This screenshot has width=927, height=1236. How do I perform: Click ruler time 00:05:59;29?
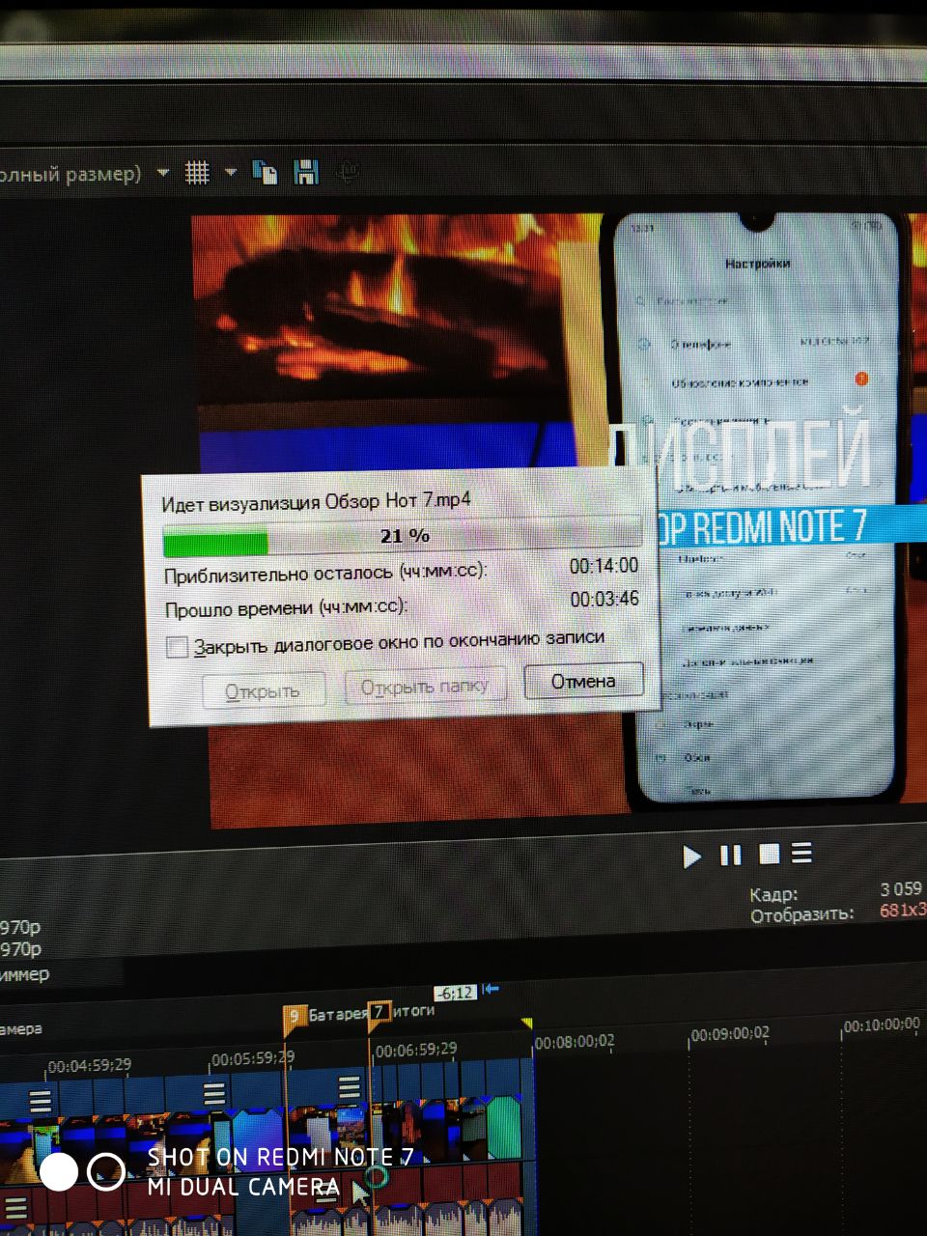coord(253,1058)
